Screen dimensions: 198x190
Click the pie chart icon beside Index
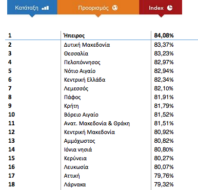coord(170,8)
